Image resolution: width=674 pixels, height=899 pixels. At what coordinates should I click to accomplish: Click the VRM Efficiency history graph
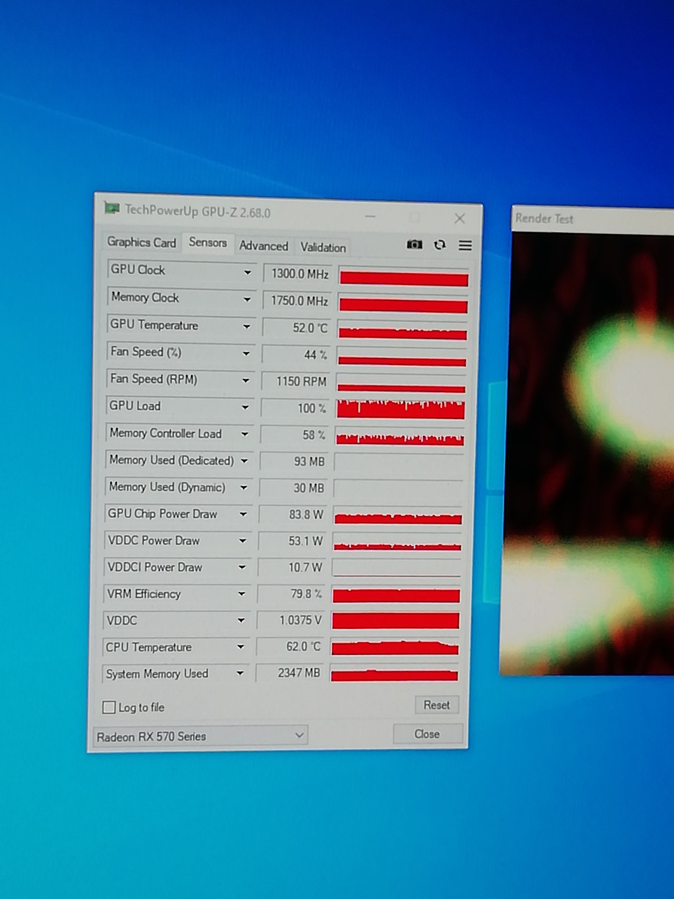[397, 594]
